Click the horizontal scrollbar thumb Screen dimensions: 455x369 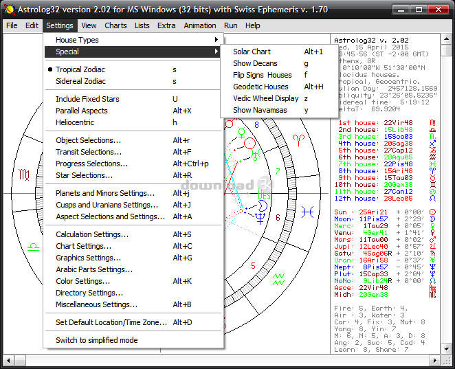[20, 361]
